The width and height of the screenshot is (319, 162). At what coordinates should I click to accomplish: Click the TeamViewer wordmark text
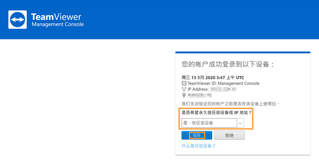pos(56,17)
